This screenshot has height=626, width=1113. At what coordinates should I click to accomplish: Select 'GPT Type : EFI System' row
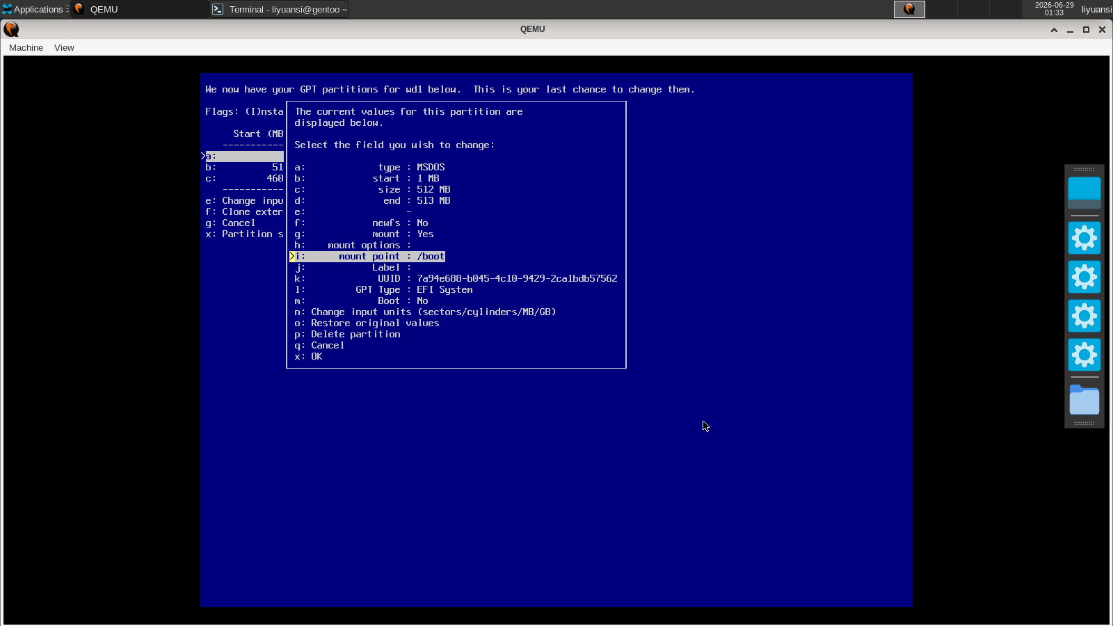point(383,290)
